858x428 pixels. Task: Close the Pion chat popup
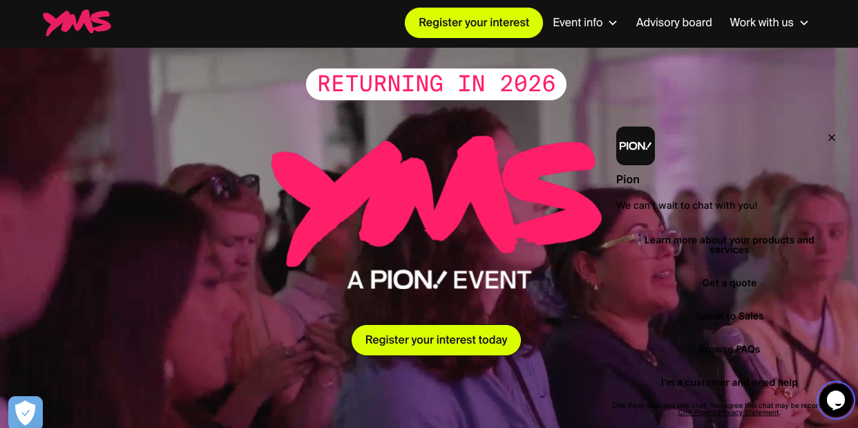click(832, 138)
